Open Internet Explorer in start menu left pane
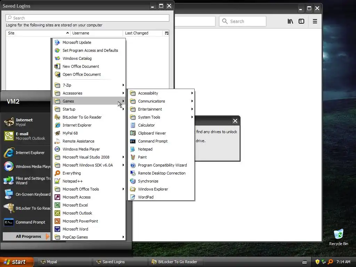The image size is (356, 267). click(26, 153)
